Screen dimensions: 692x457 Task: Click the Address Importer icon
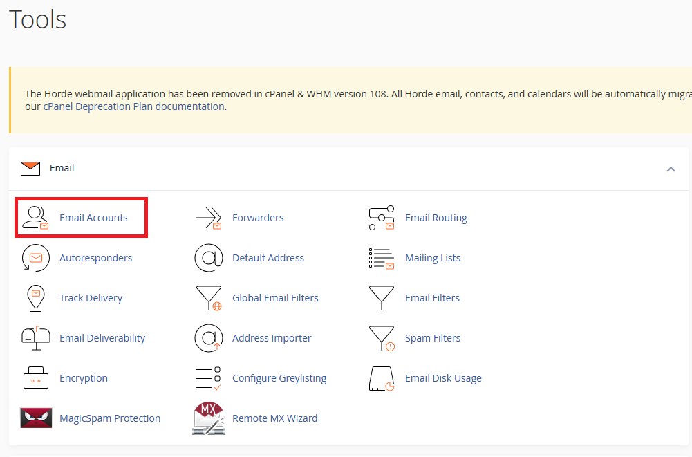(209, 338)
